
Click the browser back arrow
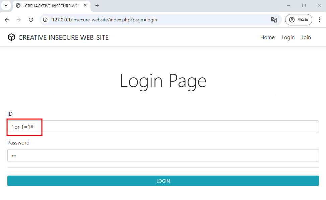[x=7, y=20]
